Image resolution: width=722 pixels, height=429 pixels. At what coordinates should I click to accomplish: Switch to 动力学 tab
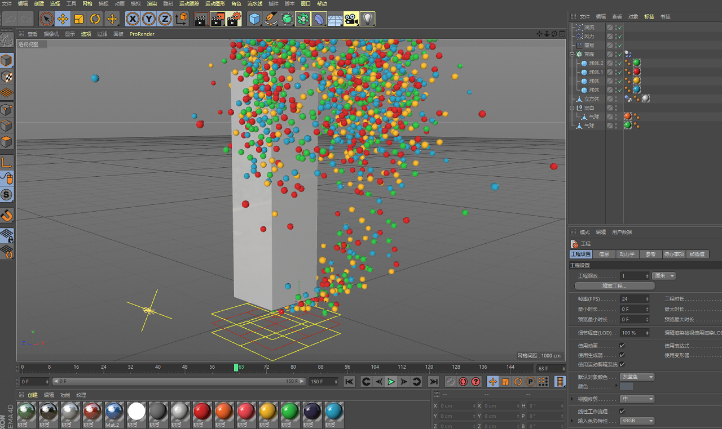(627, 254)
